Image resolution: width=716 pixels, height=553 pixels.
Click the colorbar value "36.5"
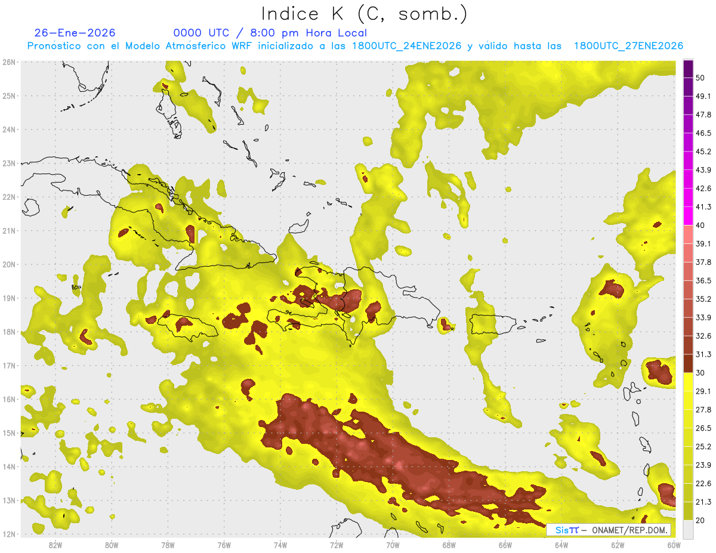703,280
